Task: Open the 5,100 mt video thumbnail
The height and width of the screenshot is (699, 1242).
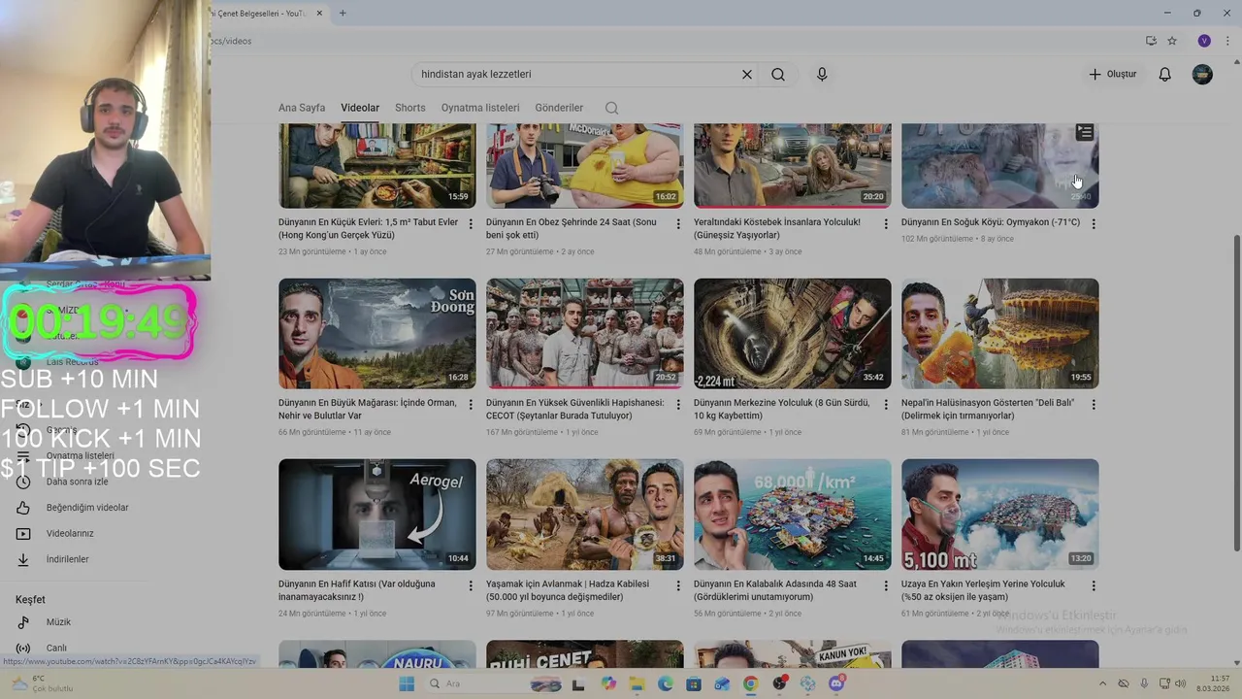Action: coord(1000,515)
